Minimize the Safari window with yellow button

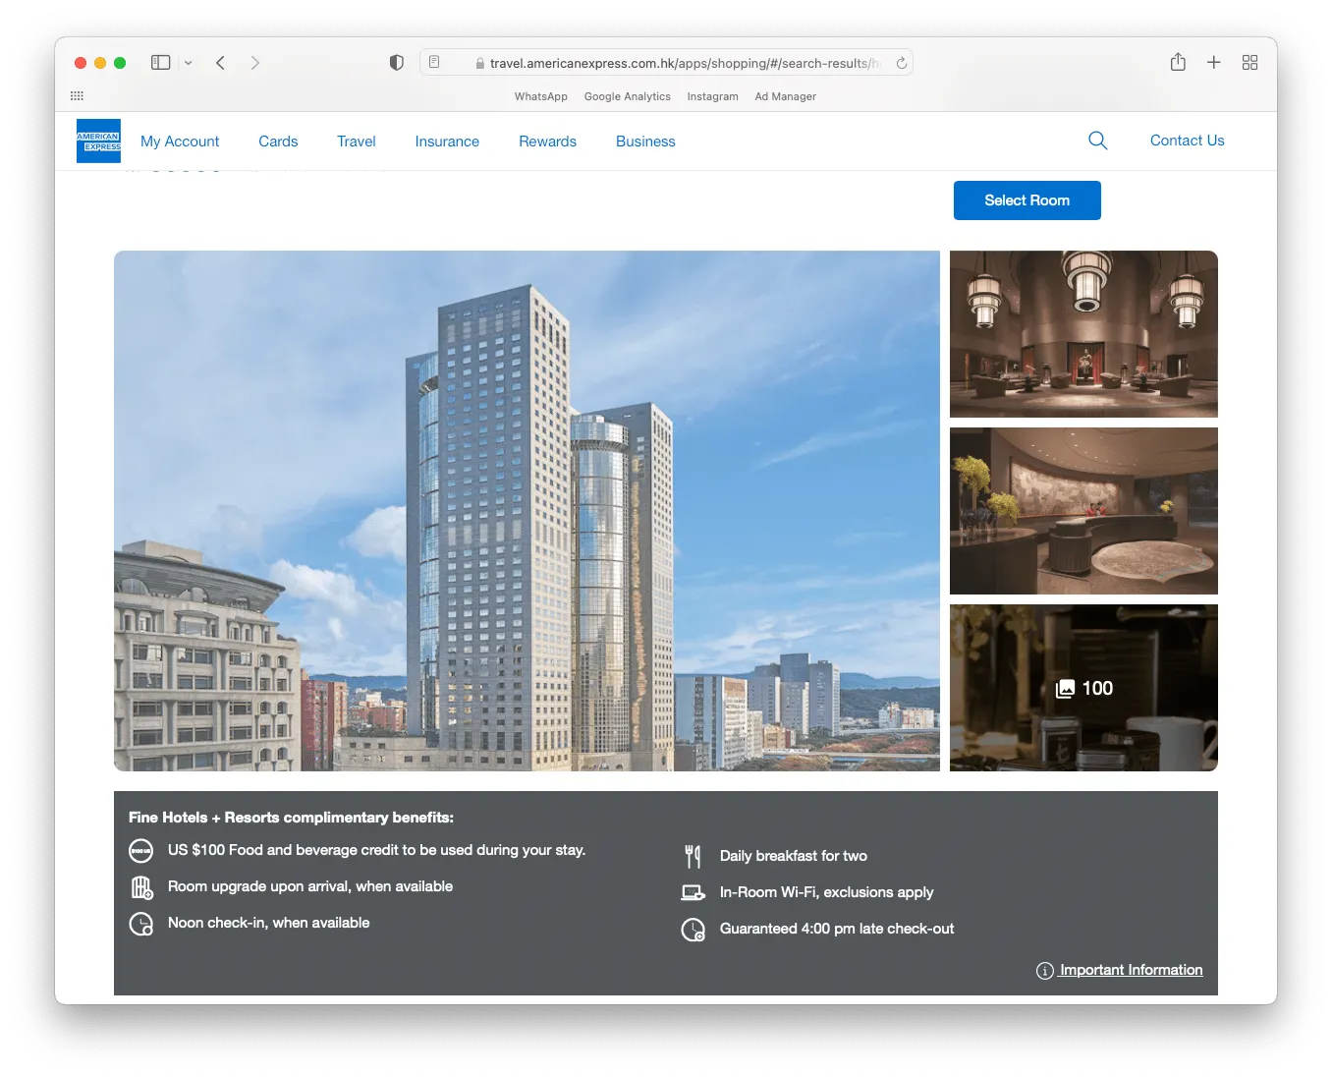pos(100,63)
